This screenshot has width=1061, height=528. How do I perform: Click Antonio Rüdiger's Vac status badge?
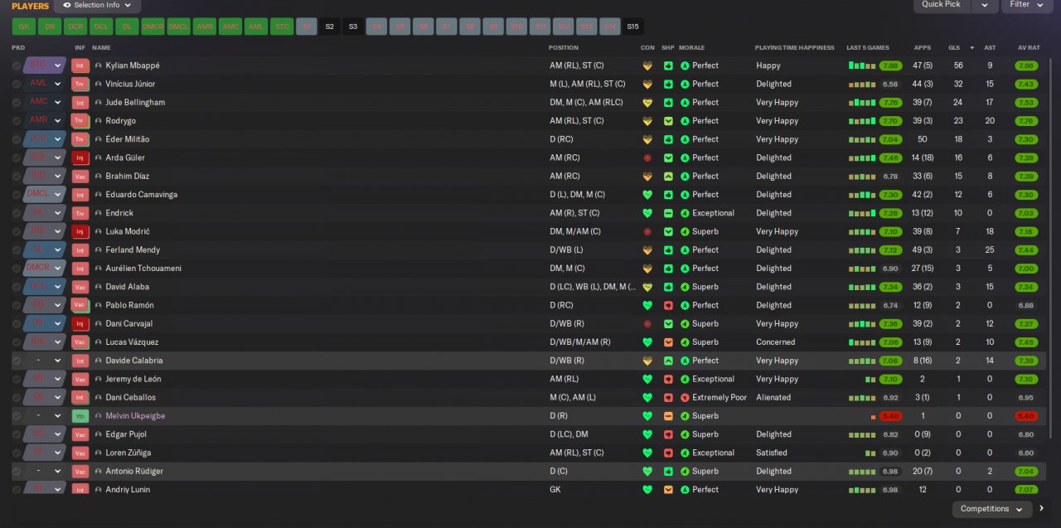pos(80,471)
